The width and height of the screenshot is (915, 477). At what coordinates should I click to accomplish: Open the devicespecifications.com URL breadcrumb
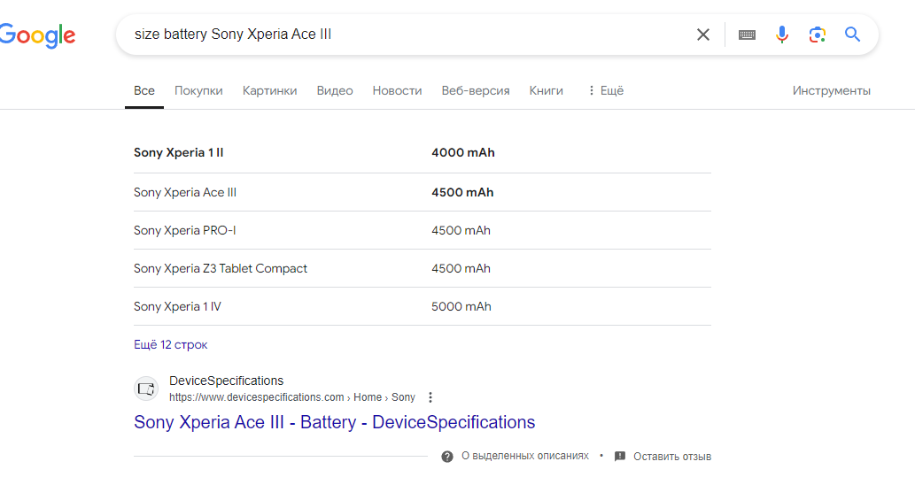click(x=291, y=397)
